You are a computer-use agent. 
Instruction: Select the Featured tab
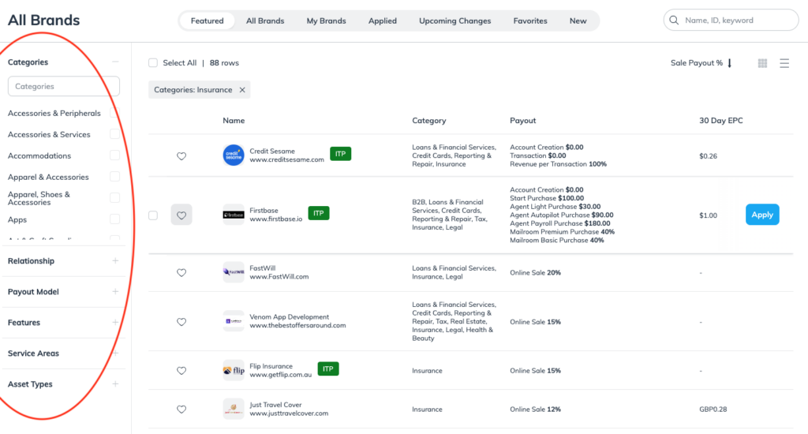pos(208,21)
